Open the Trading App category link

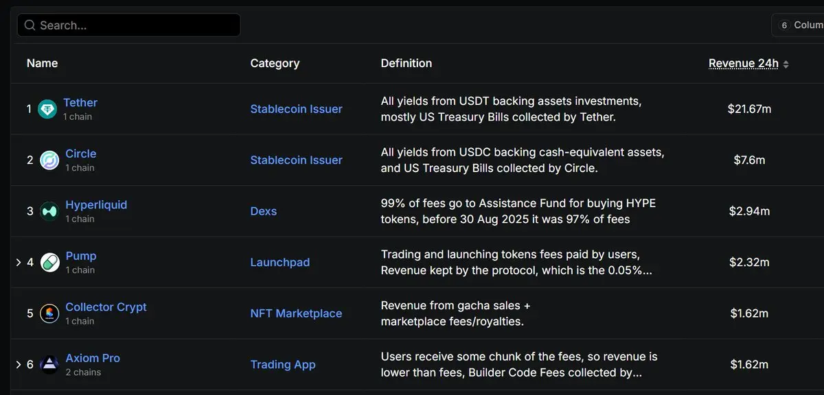pyautogui.click(x=283, y=364)
